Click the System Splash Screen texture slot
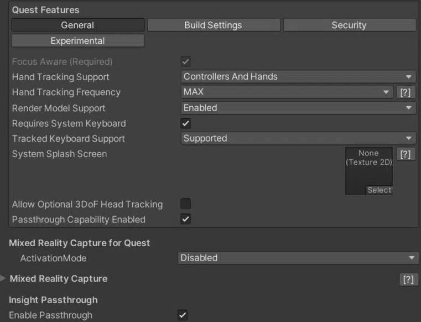 point(369,171)
